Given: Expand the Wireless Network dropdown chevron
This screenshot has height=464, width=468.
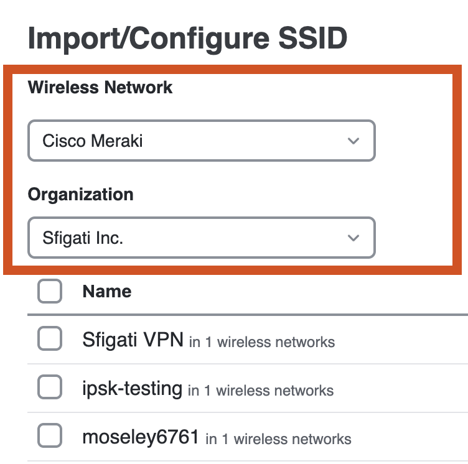Looking at the screenshot, I should click(x=353, y=141).
